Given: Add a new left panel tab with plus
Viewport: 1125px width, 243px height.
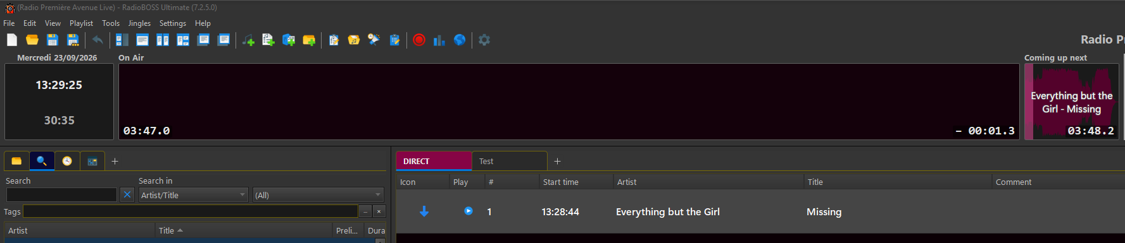Looking at the screenshot, I should click(x=115, y=162).
